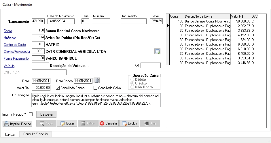The width and height of the screenshot is (271, 143).
Task: Open the Conta lookup link
Action: pos(8,31)
